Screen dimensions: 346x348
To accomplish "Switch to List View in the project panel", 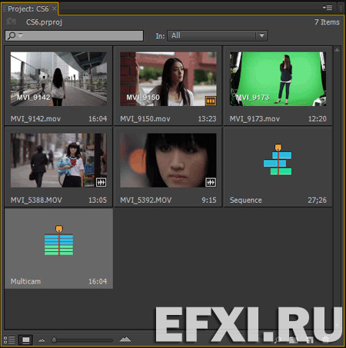I will pyautogui.click(x=9, y=340).
